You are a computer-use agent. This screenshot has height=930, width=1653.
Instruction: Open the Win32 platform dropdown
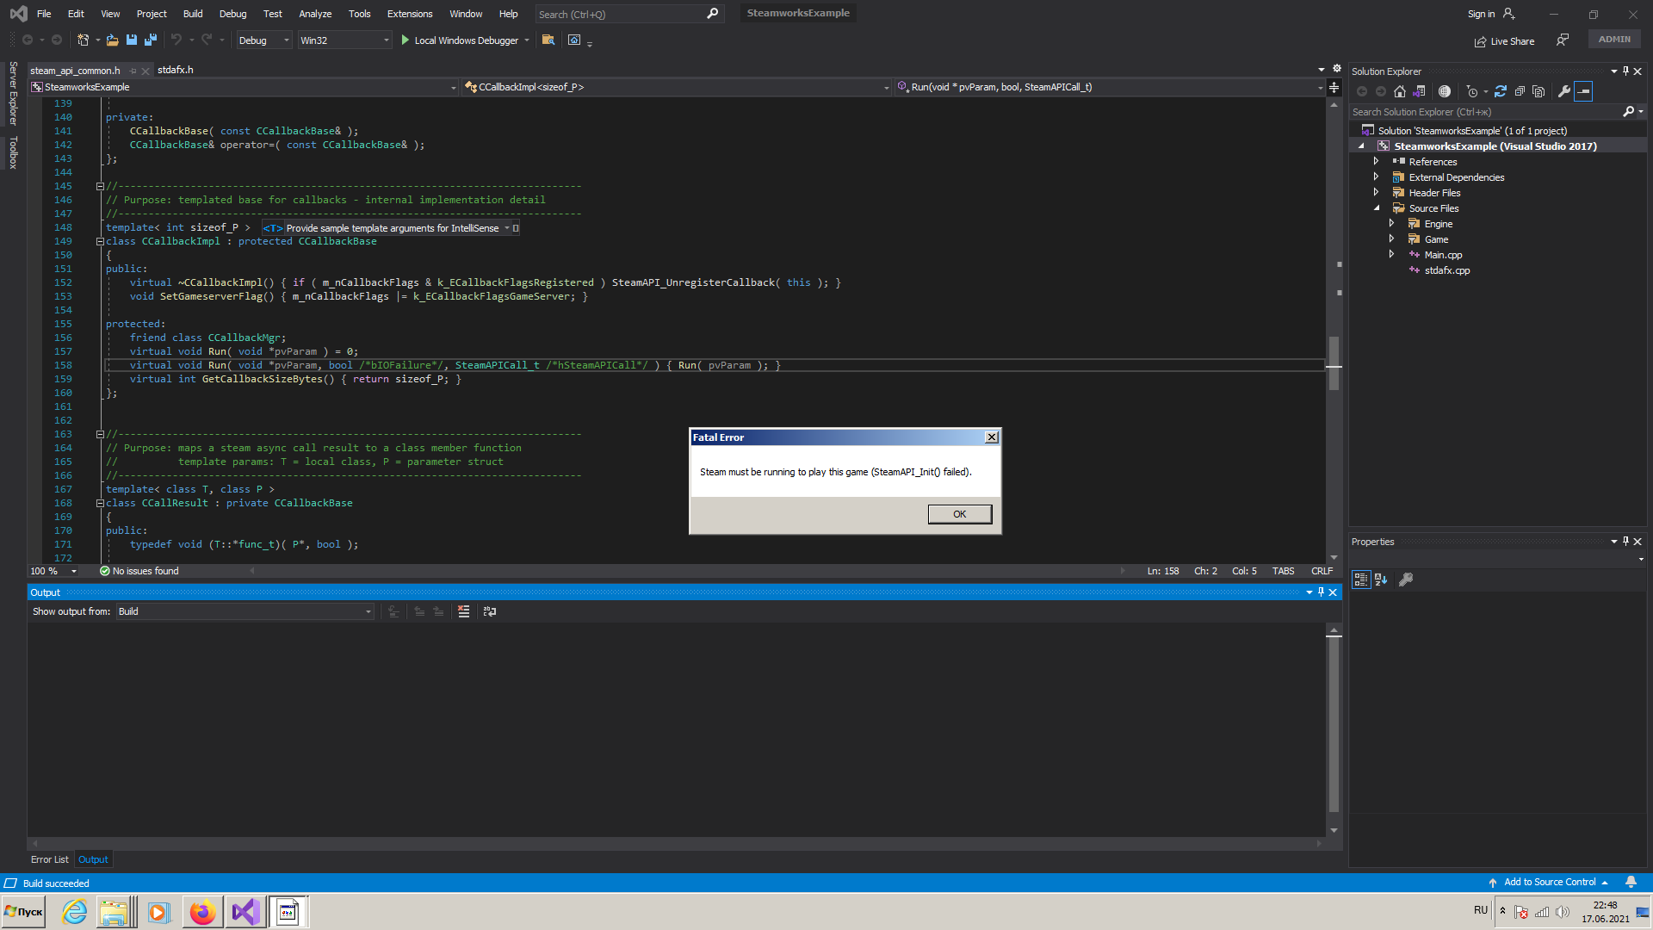click(x=344, y=40)
